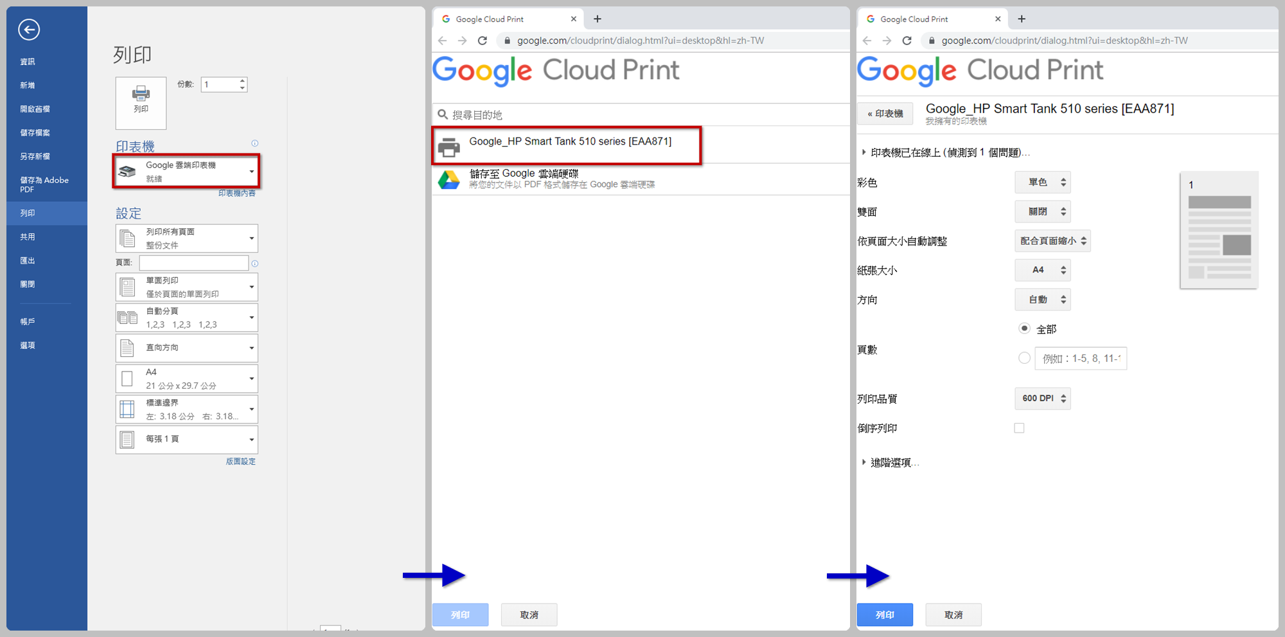
Task: Open the 紙張大小 A4 dropdown in Cloud Print
Action: (x=1043, y=270)
